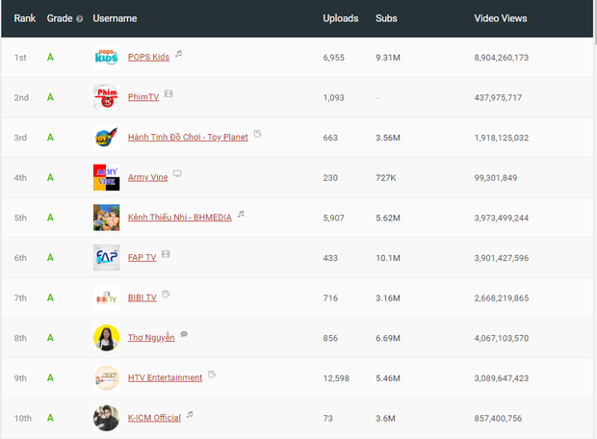Image resolution: width=597 pixels, height=439 pixels.
Task: Select the 8,904,260,173 video views value
Action: tap(502, 58)
